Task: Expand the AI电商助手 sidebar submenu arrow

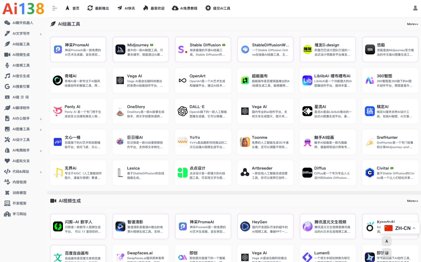Action: click(x=41, y=151)
